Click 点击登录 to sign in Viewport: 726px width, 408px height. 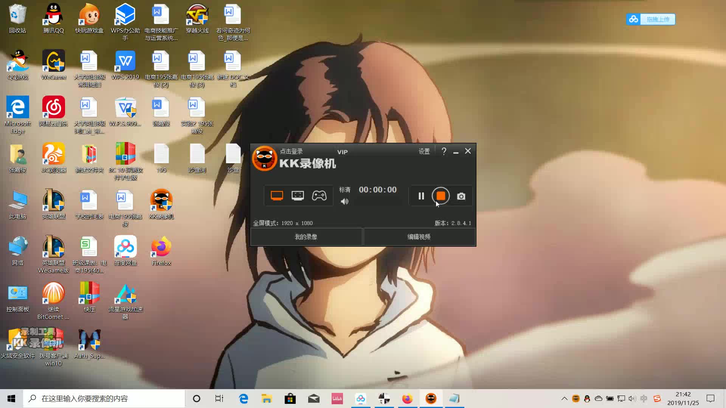[x=291, y=151]
